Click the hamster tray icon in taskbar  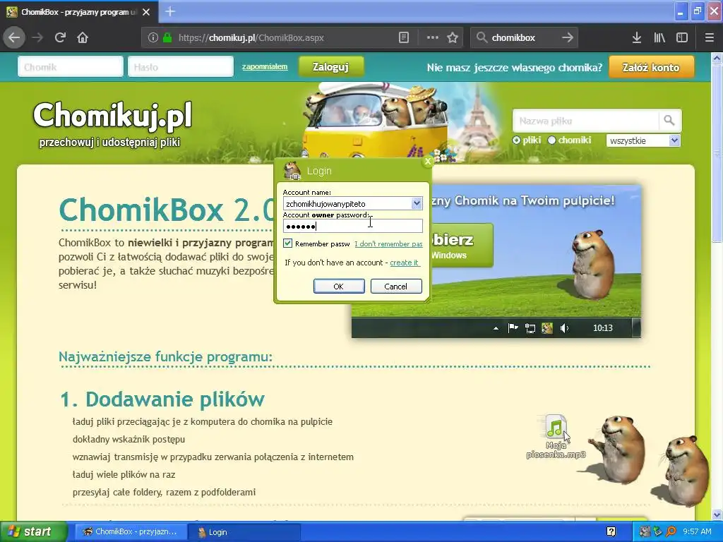645,532
